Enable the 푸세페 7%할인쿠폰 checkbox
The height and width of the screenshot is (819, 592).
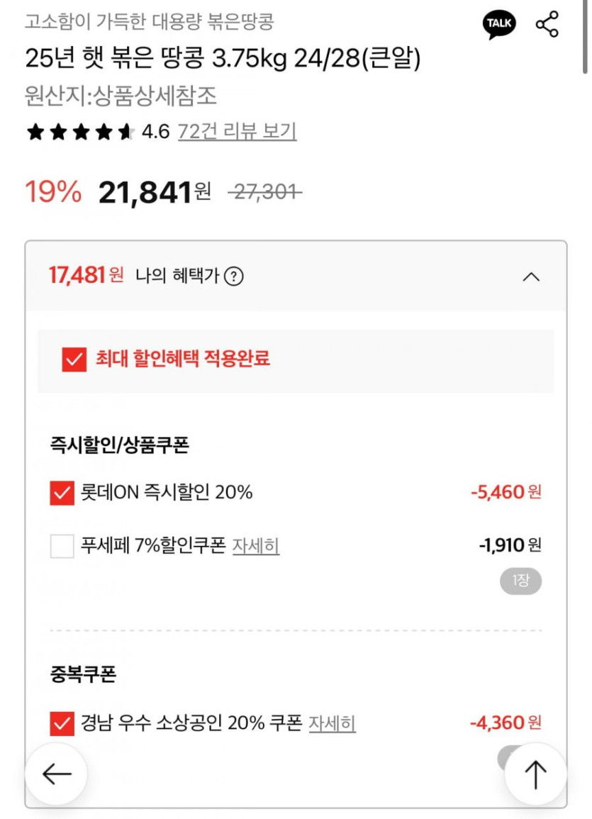[x=62, y=546]
